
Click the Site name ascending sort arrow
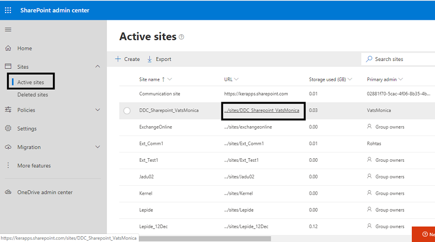click(x=163, y=79)
